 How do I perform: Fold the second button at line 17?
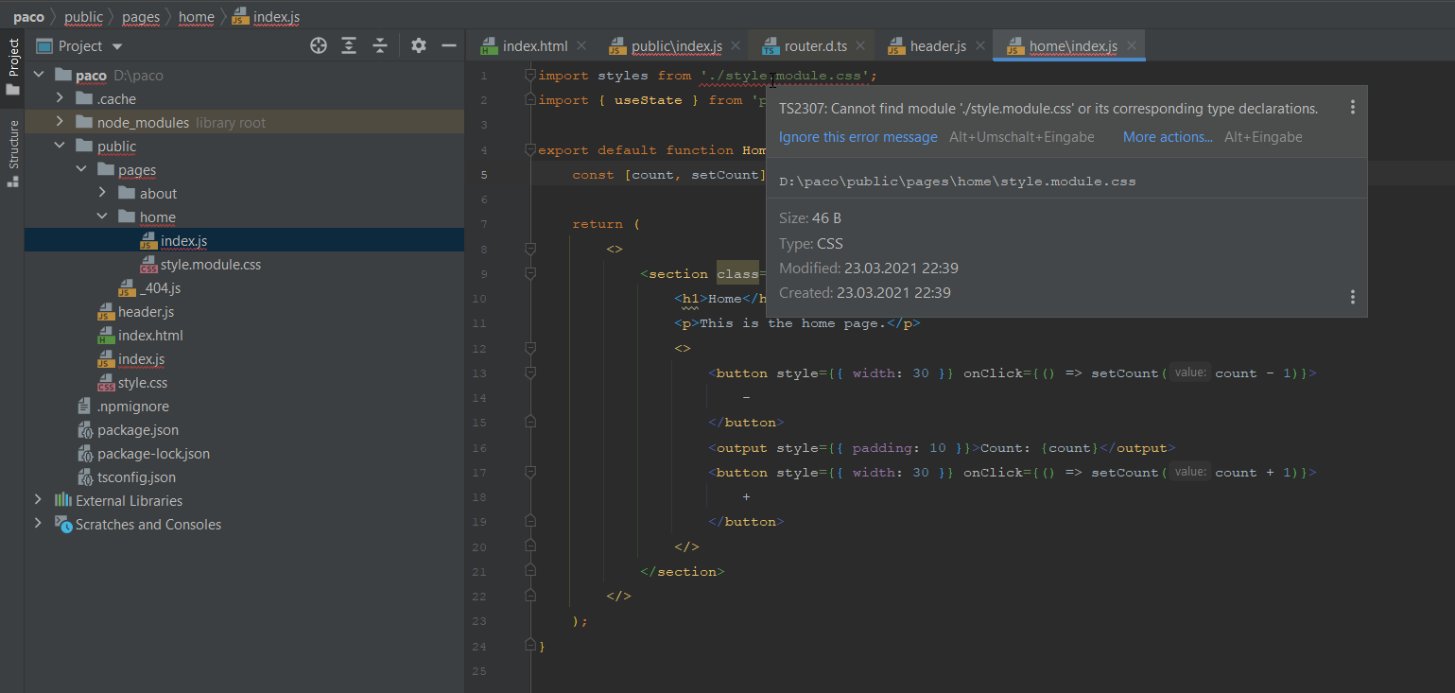(x=530, y=472)
